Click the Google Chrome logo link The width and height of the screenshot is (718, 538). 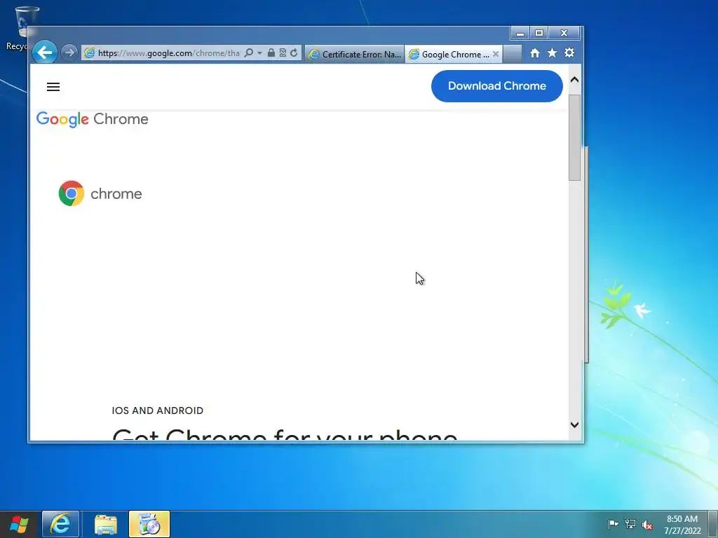(92, 119)
